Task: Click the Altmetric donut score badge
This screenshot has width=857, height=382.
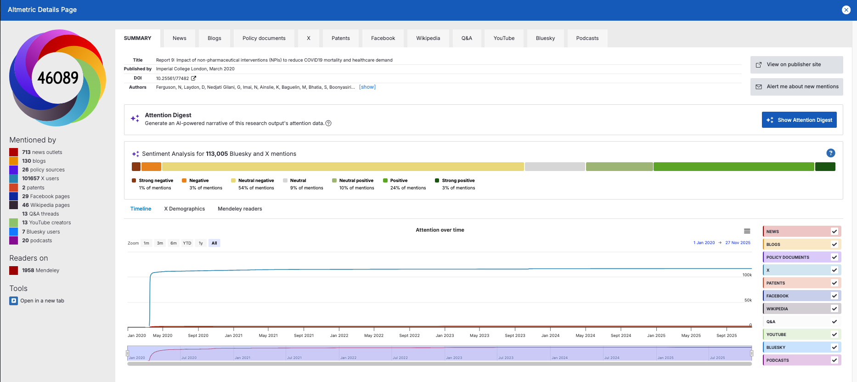Action: point(57,78)
